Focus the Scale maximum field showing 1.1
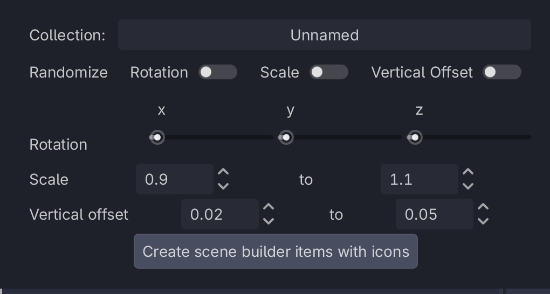Image resolution: width=550 pixels, height=294 pixels. [419, 179]
